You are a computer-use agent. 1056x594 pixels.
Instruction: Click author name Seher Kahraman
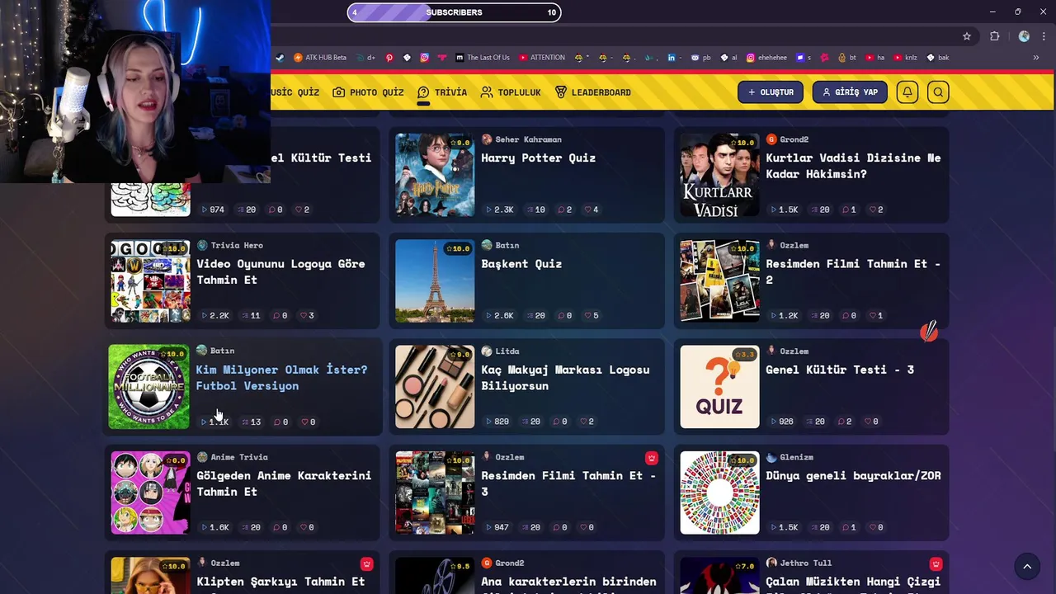click(528, 139)
